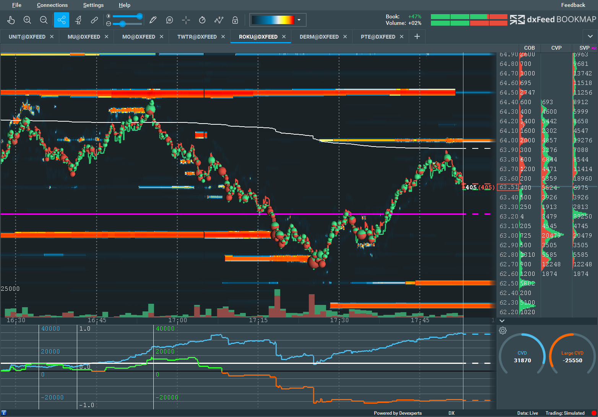Click the dot size icon under brightness
This screenshot has width=598, height=417.
[x=109, y=24]
